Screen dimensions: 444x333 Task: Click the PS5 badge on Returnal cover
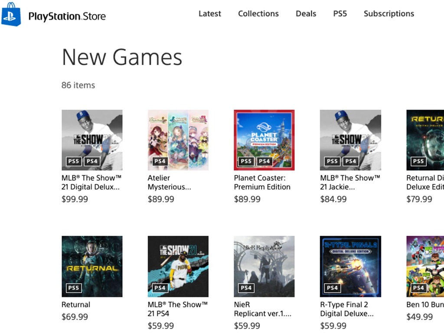click(74, 287)
